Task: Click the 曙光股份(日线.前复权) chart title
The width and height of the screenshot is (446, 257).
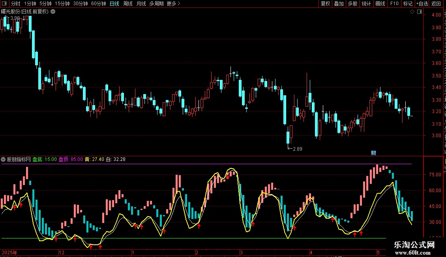Action: tap(25, 12)
